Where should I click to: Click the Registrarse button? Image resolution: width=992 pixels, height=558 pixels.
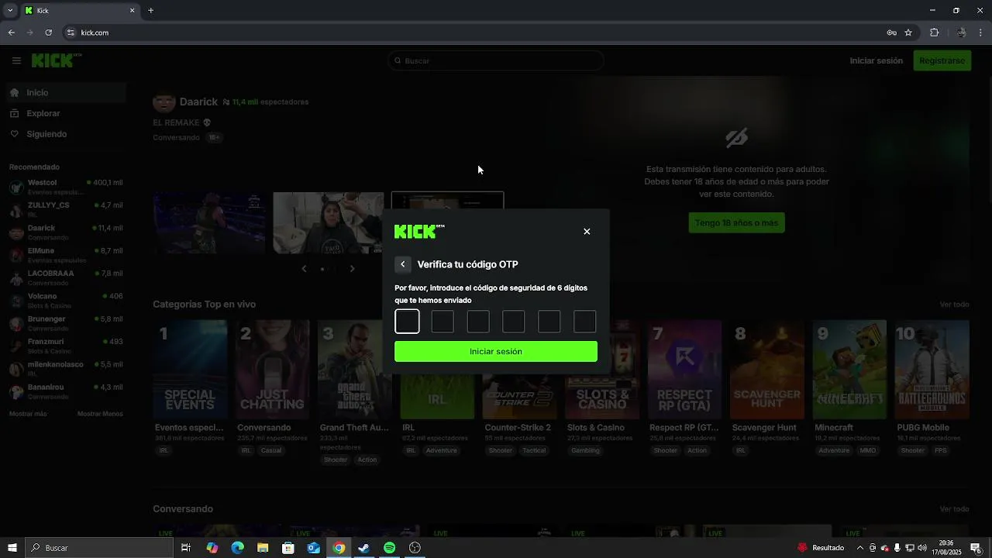tap(942, 60)
